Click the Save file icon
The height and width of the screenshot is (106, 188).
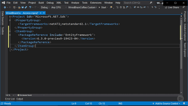point(23,7)
